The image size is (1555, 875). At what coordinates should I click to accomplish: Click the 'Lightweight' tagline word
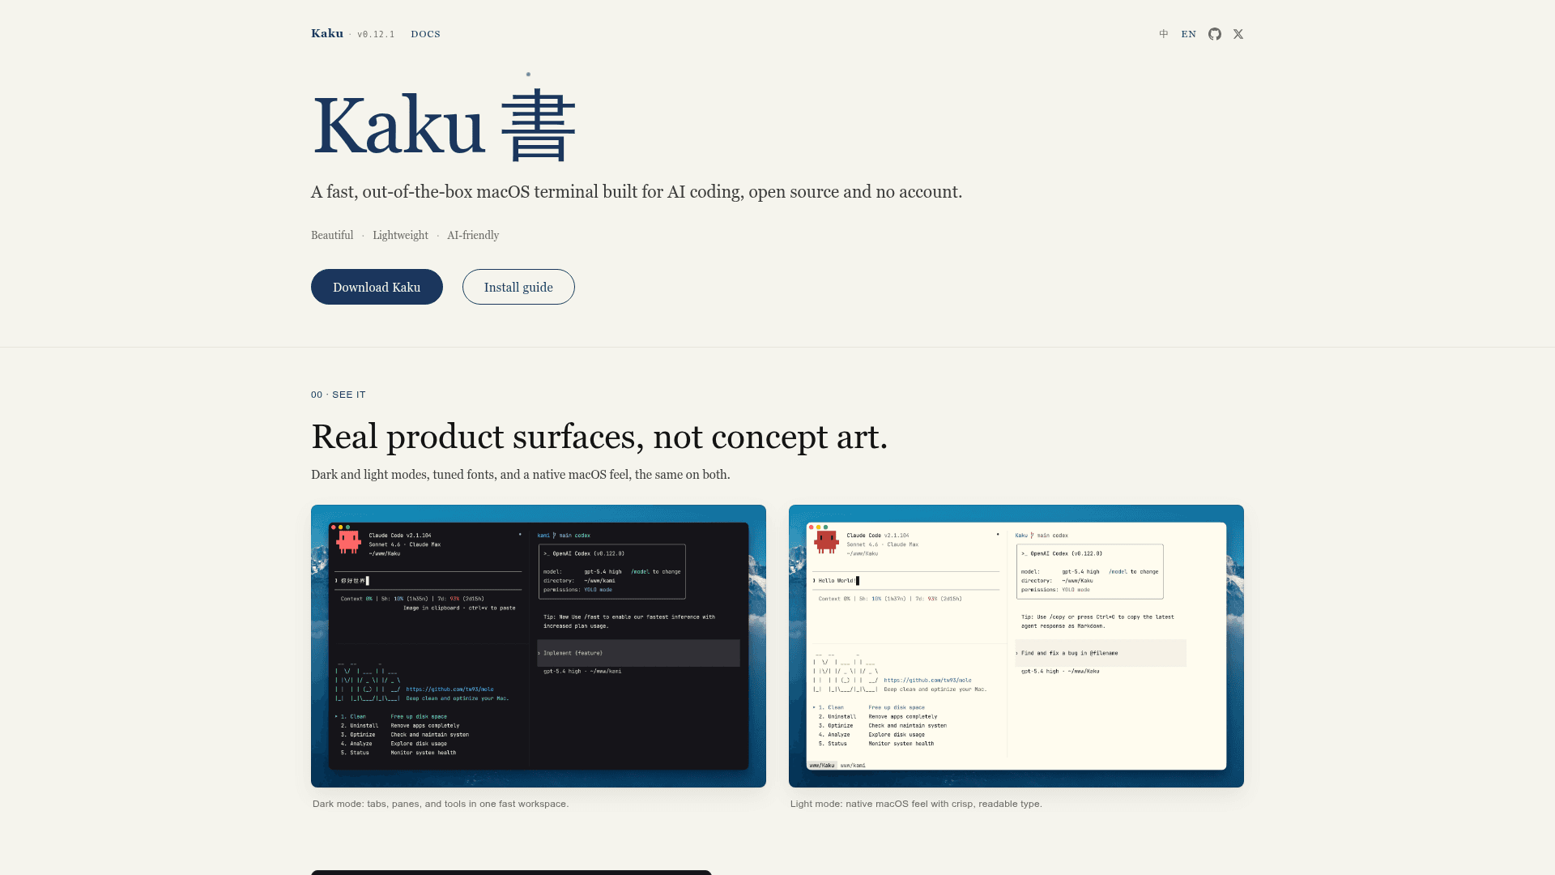(400, 235)
